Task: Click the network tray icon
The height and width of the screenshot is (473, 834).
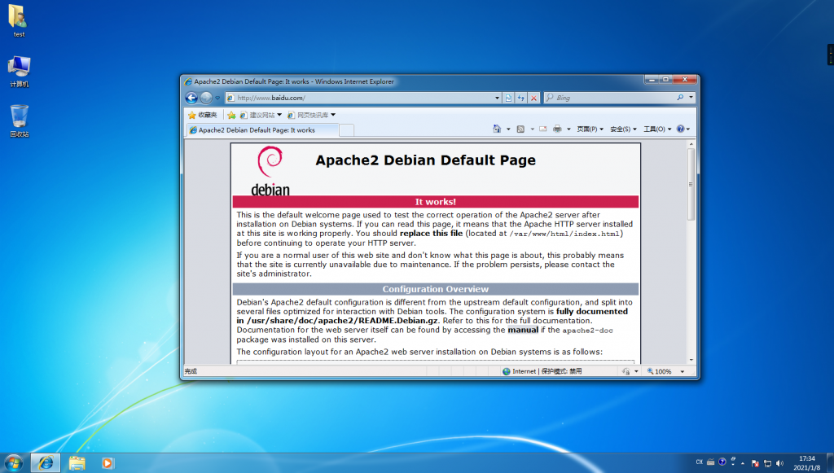Action: pyautogui.click(x=767, y=463)
